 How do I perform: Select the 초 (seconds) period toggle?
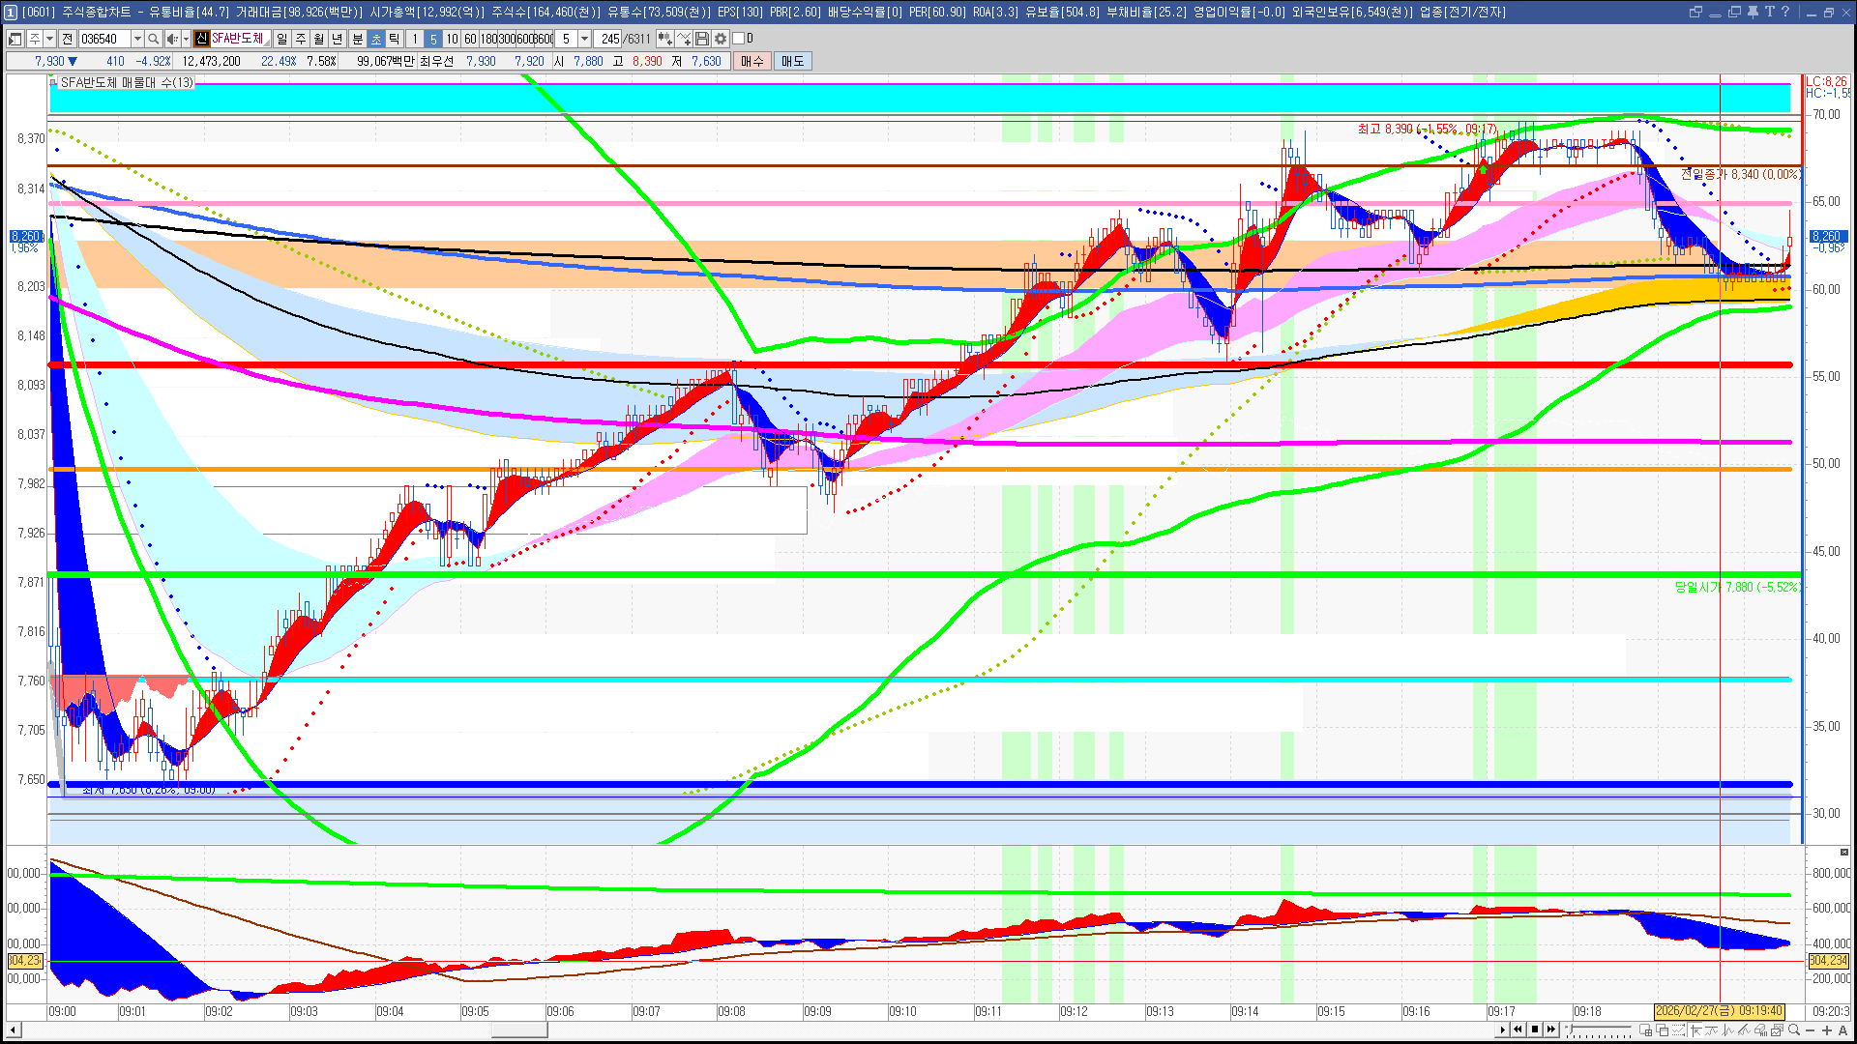coord(376,39)
